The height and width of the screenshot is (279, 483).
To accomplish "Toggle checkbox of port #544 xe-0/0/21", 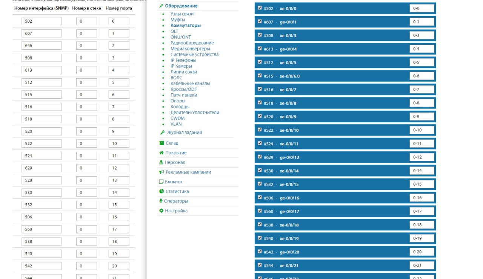I will click(x=260, y=265).
